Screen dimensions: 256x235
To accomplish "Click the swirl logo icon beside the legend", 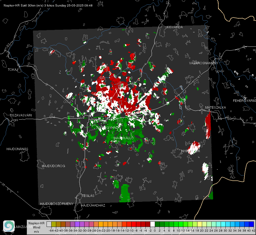I will click(9, 226).
